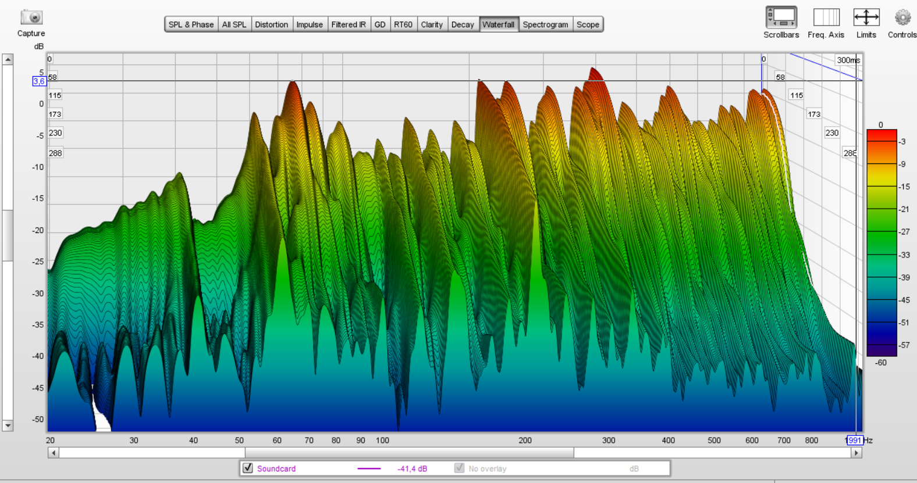Go to the Impulse tab
This screenshot has height=483, width=917.
(310, 24)
